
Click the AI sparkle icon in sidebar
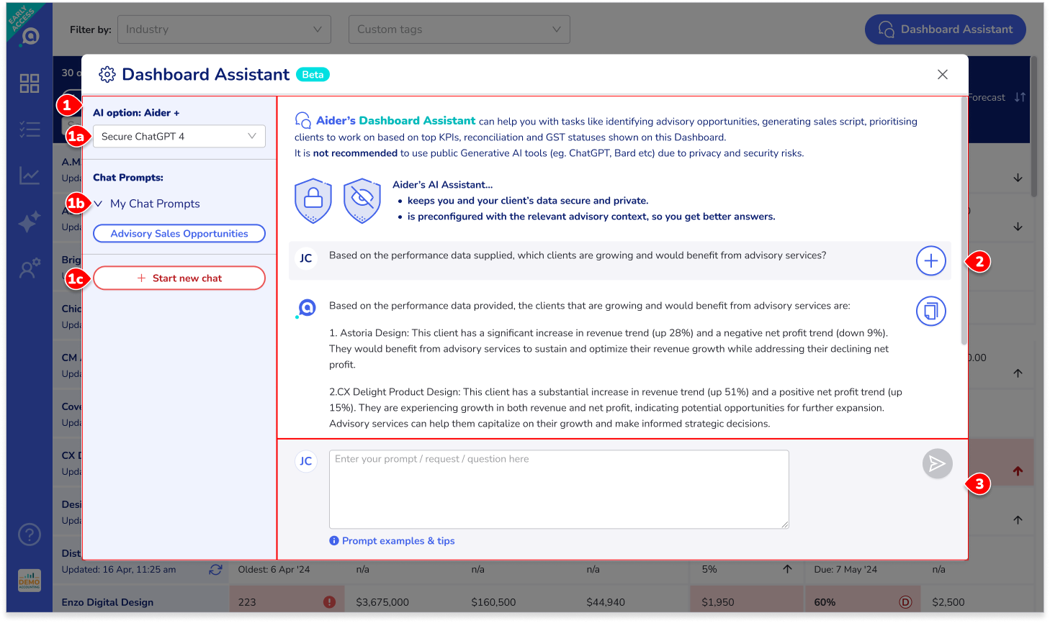(30, 222)
